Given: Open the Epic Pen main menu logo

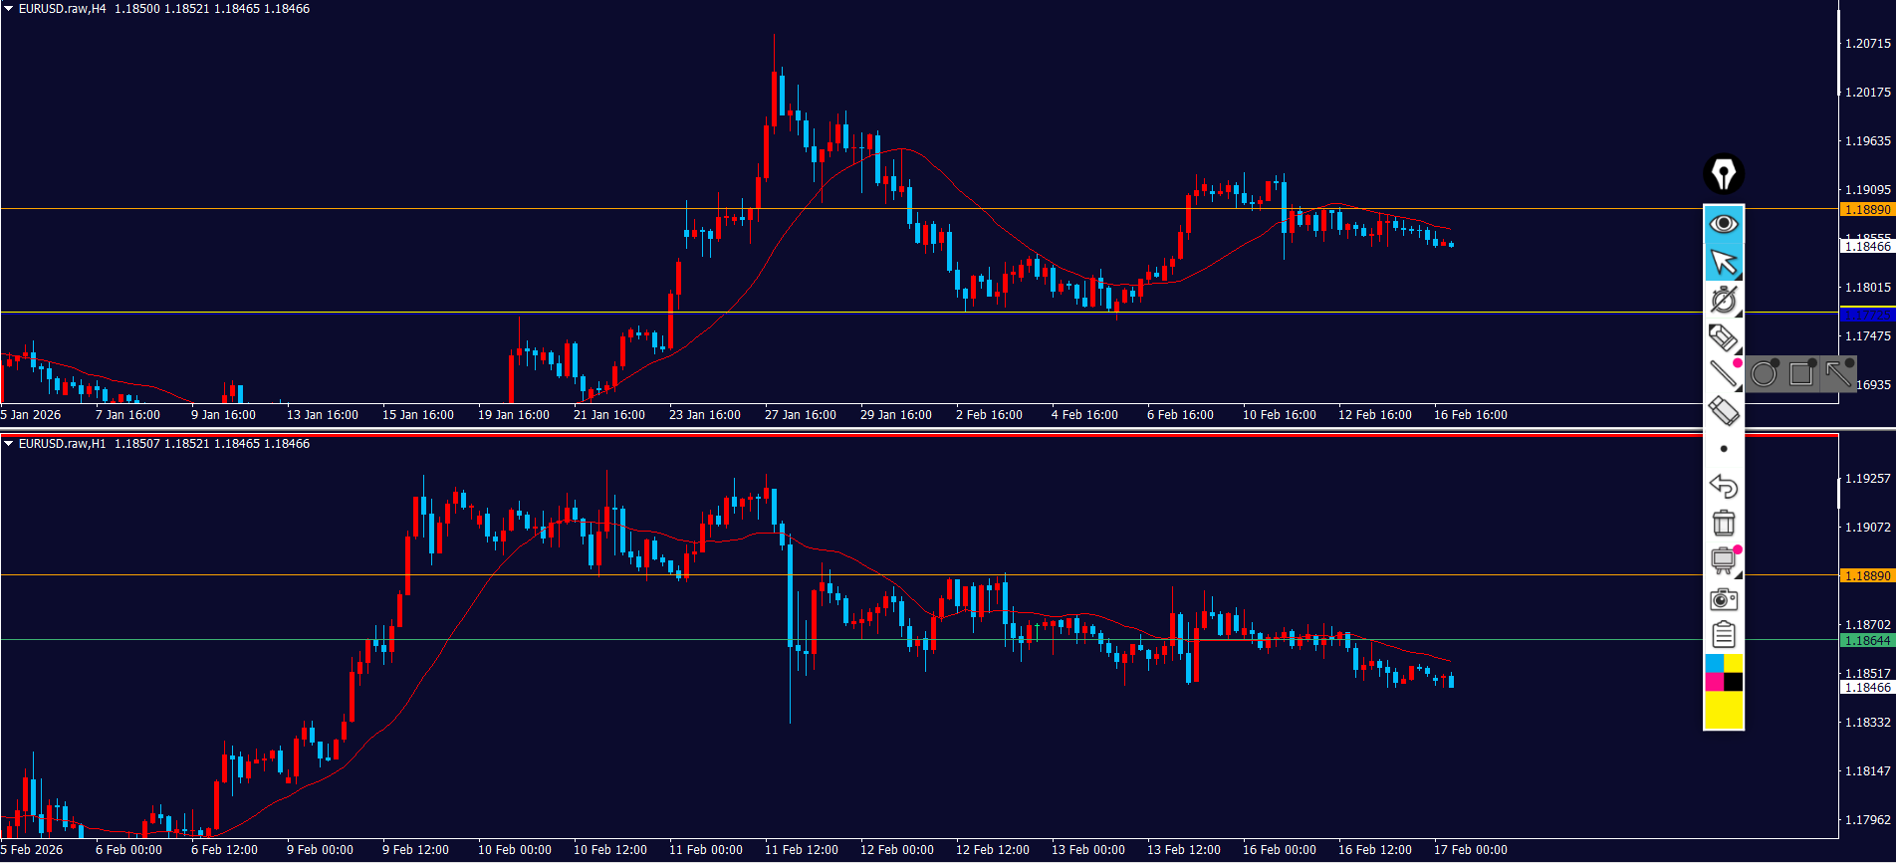Looking at the screenshot, I should tap(1723, 174).
